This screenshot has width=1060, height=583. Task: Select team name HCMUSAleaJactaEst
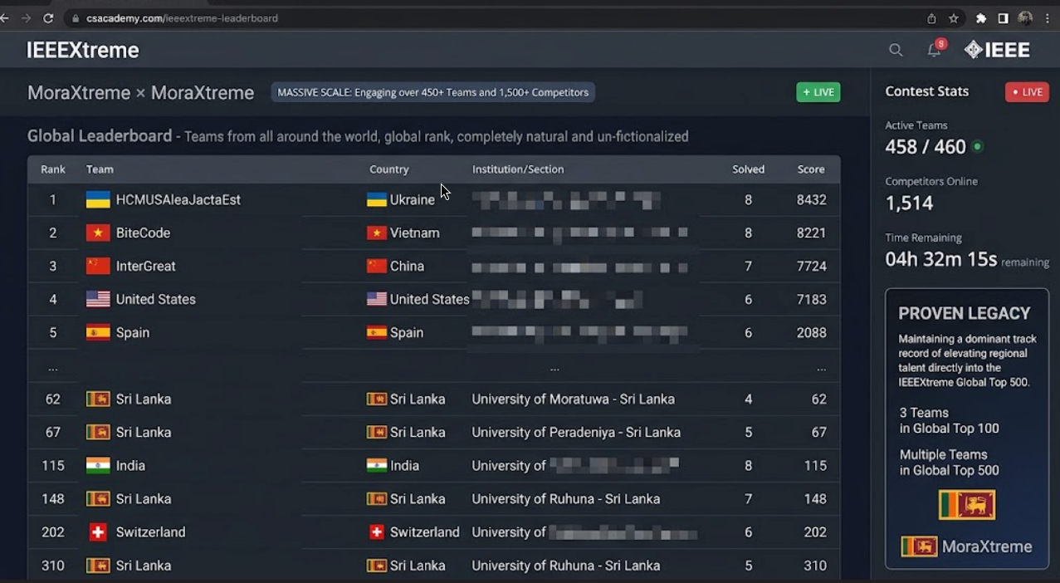pos(178,199)
